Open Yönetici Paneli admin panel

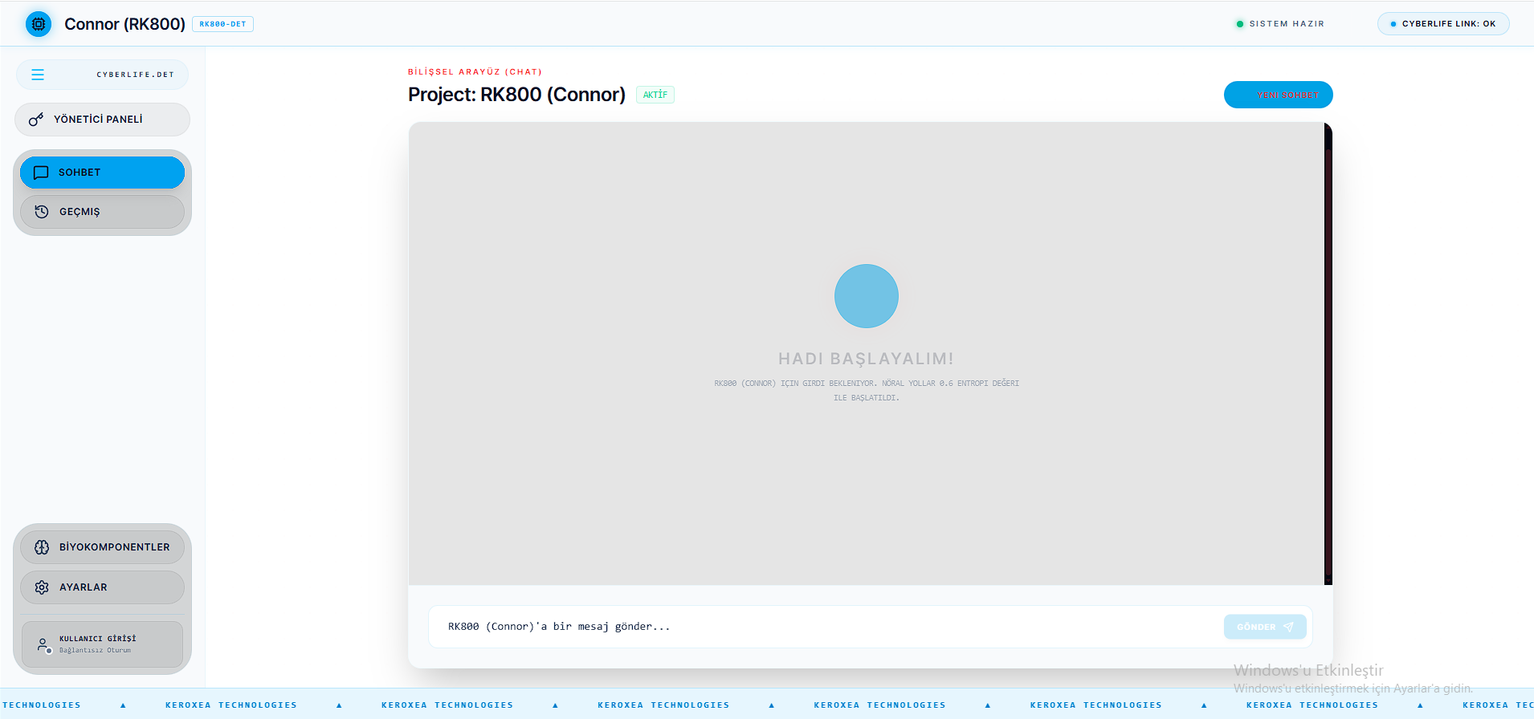click(x=102, y=120)
